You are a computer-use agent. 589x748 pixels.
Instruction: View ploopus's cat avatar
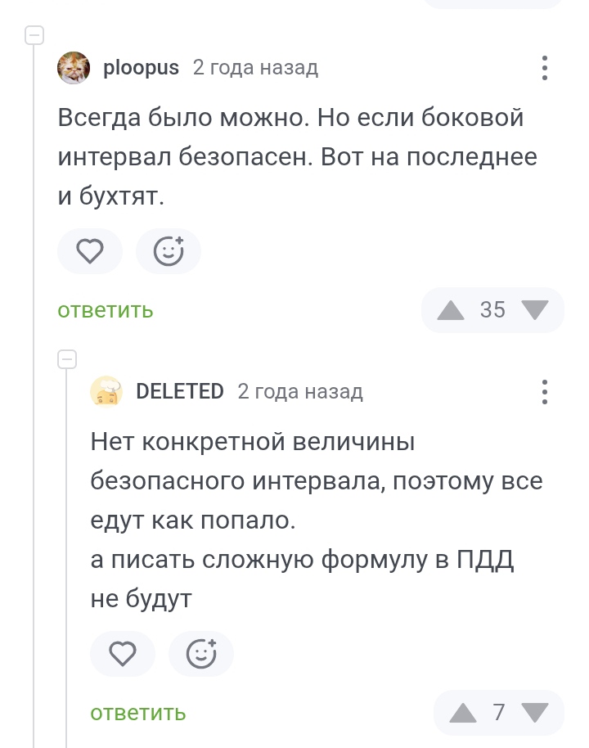74,68
